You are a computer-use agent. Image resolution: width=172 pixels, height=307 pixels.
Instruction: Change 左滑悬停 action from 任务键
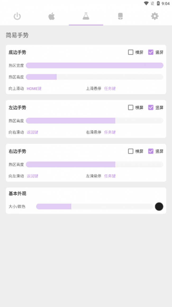click(x=110, y=176)
